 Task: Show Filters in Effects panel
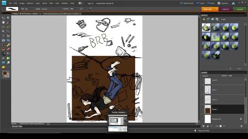(204, 19)
